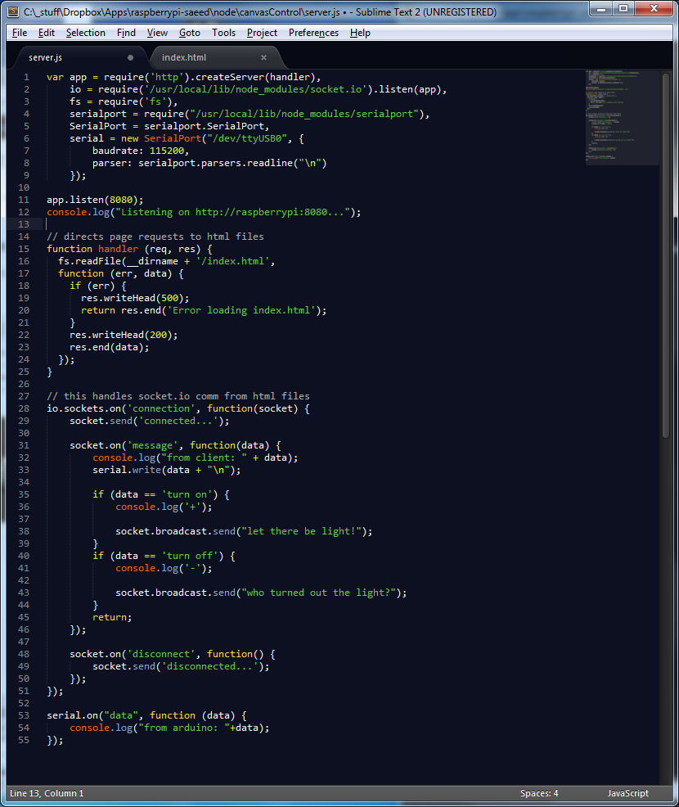The width and height of the screenshot is (679, 807).
Task: Click the unsaved dot on server.js tab
Action: coord(130,57)
